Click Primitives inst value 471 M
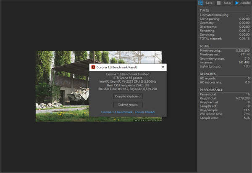 coord(245,55)
